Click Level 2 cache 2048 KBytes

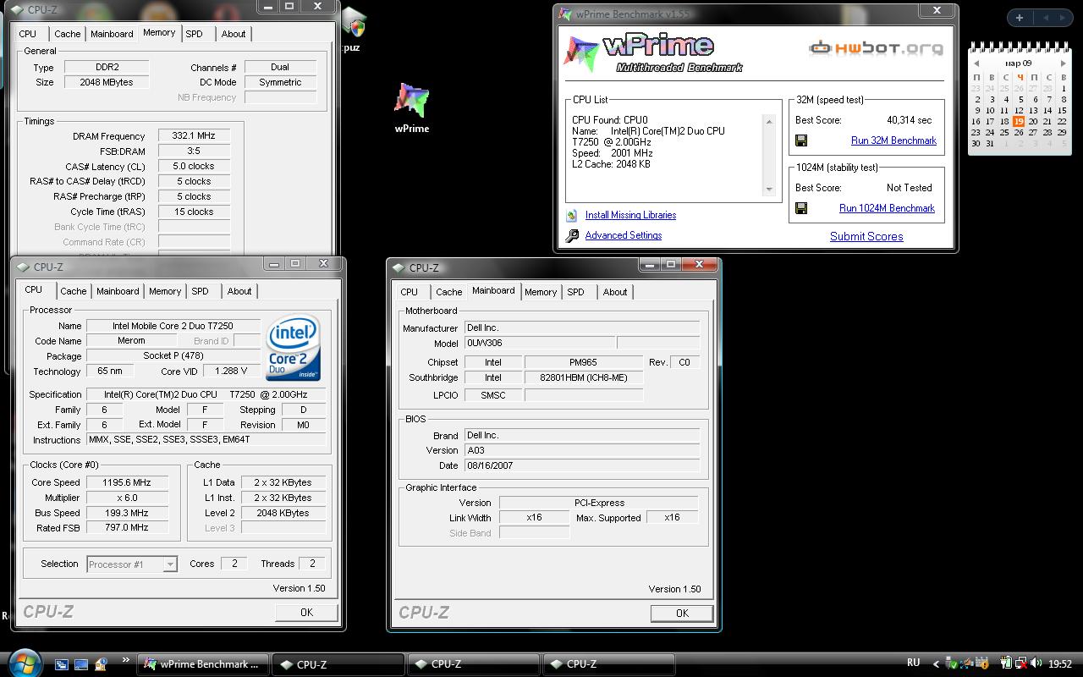283,513
